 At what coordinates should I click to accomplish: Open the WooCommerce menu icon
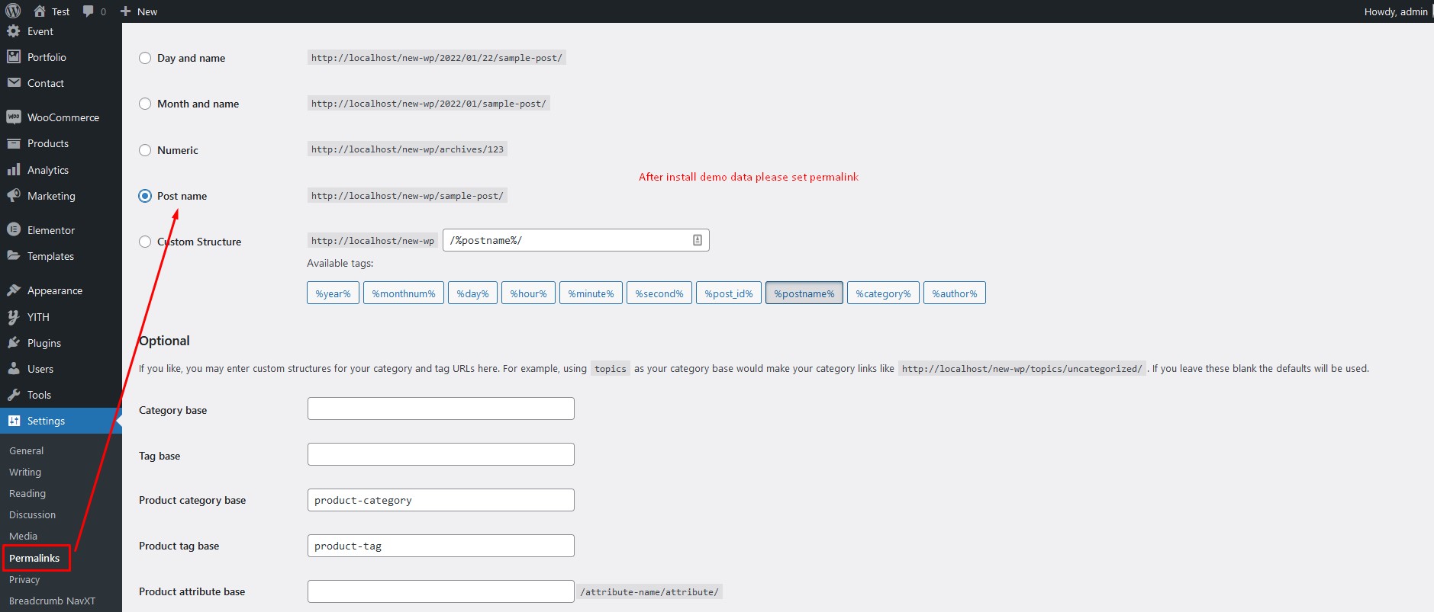[13, 117]
